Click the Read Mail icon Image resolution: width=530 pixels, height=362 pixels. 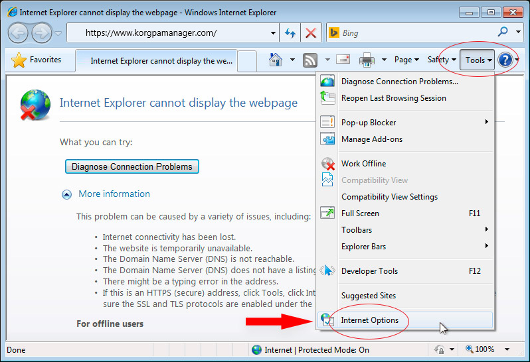click(x=343, y=60)
